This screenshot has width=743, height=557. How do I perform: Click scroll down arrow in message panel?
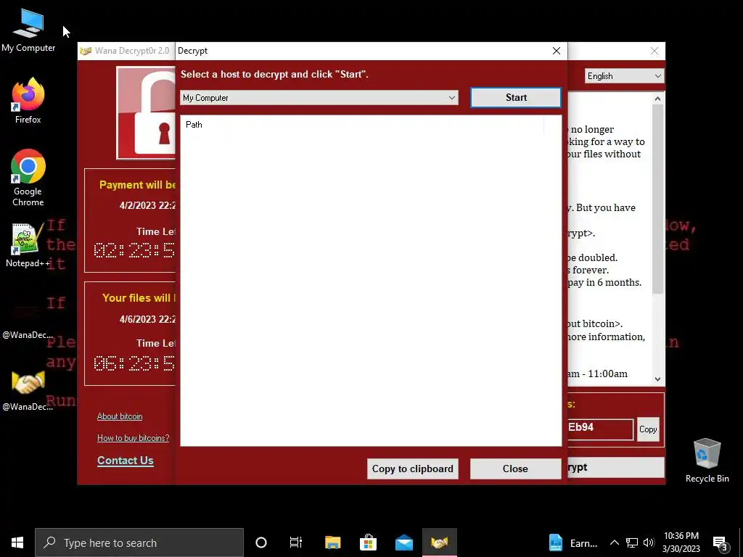pos(657,379)
